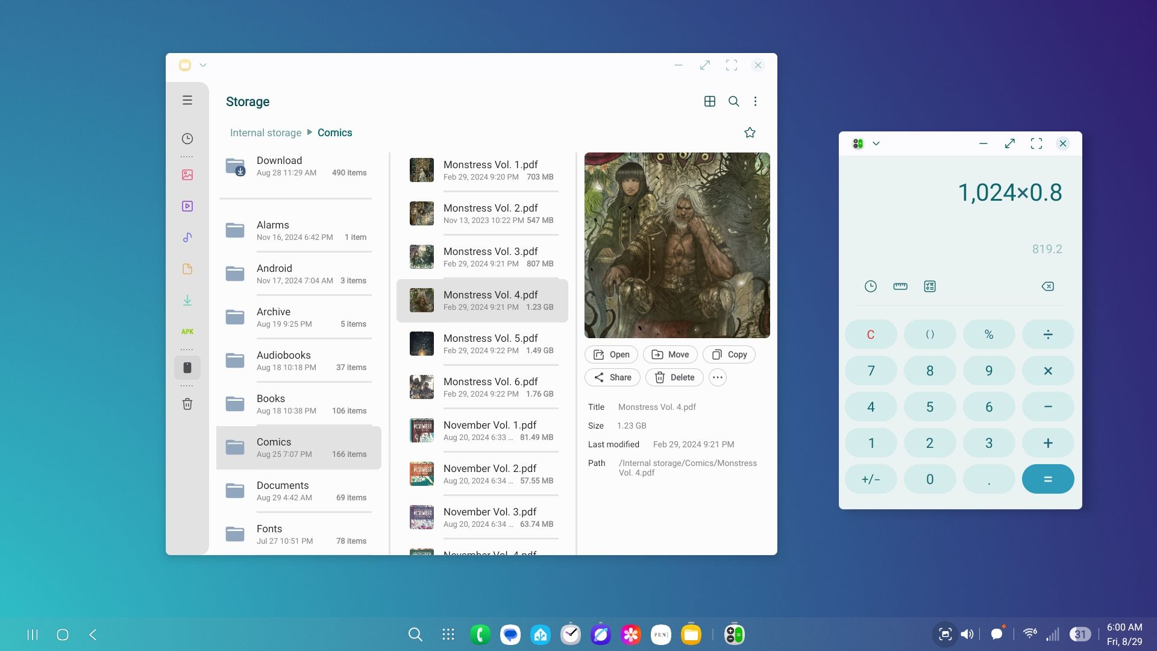Open Videos category in sidebar
The width and height of the screenshot is (1157, 651).
coord(187,206)
